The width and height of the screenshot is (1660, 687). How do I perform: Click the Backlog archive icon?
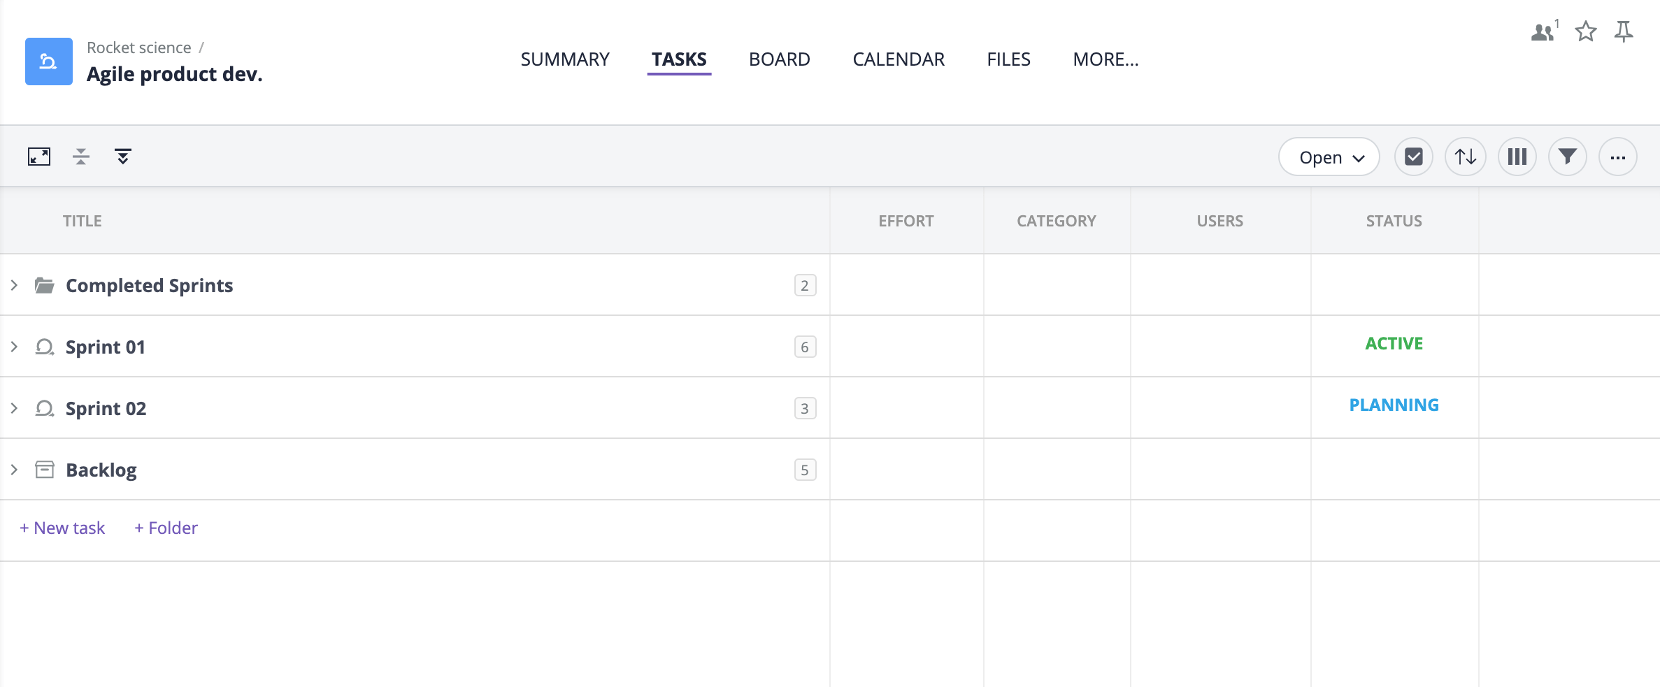pos(45,470)
